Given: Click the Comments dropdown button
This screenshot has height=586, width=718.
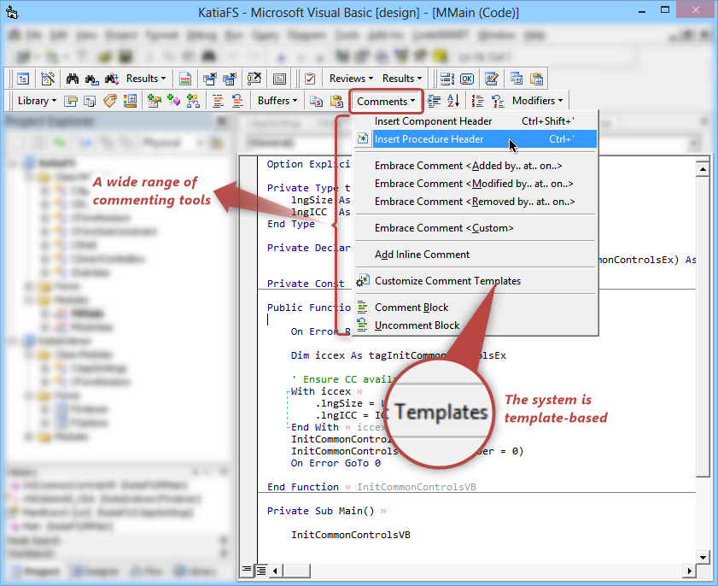Looking at the screenshot, I should 386,102.
